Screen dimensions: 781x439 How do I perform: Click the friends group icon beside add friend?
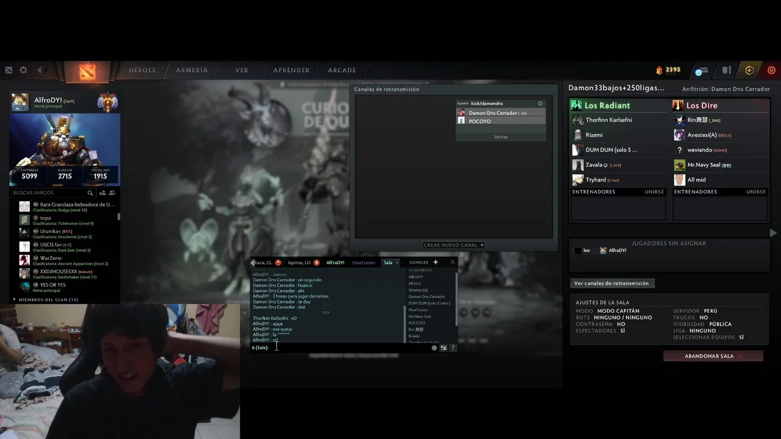112,193
